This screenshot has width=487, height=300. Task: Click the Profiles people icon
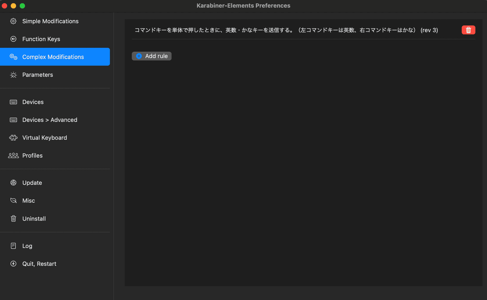coord(13,155)
